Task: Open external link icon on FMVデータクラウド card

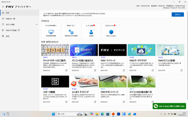Action: 153,70
